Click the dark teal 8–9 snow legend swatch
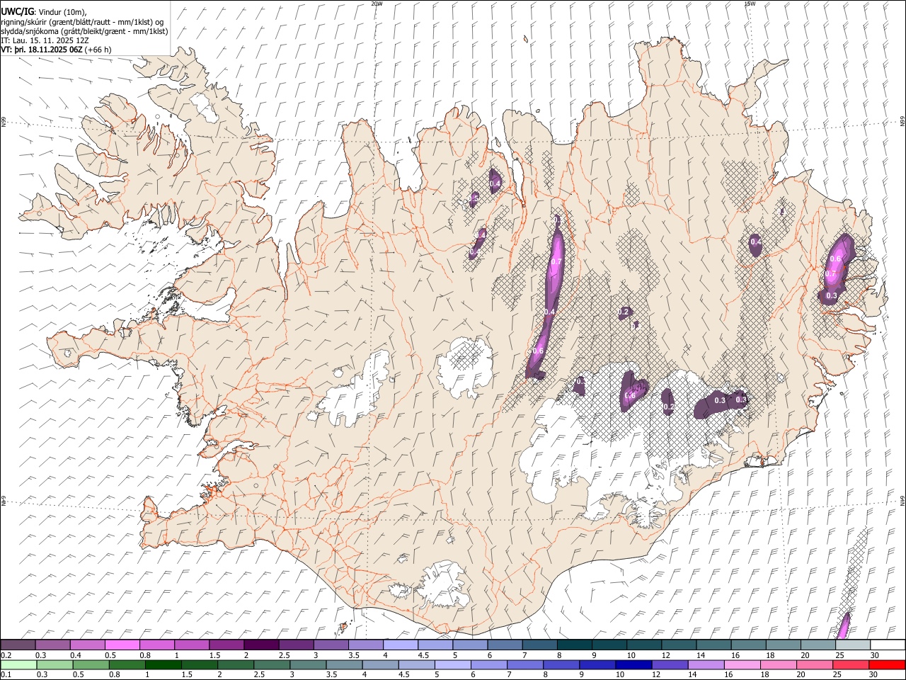The image size is (906, 680). [x=575, y=645]
